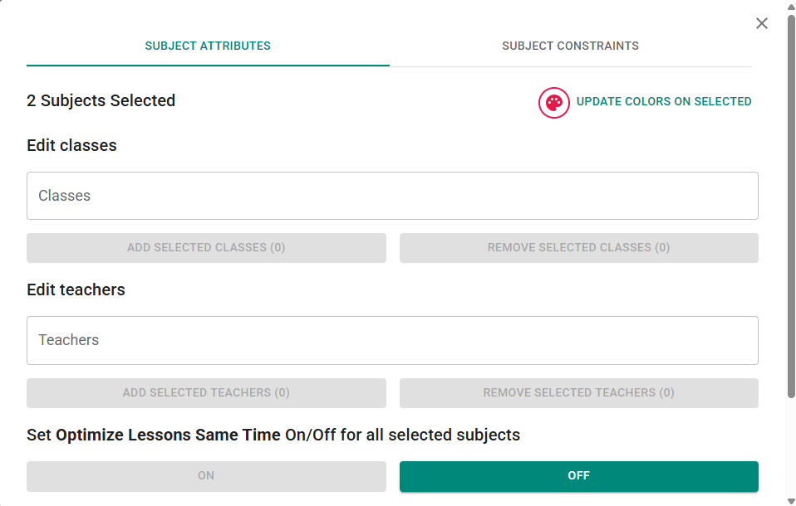
Task: Turn Optimize Lessons Same Time ON
Action: (x=206, y=476)
